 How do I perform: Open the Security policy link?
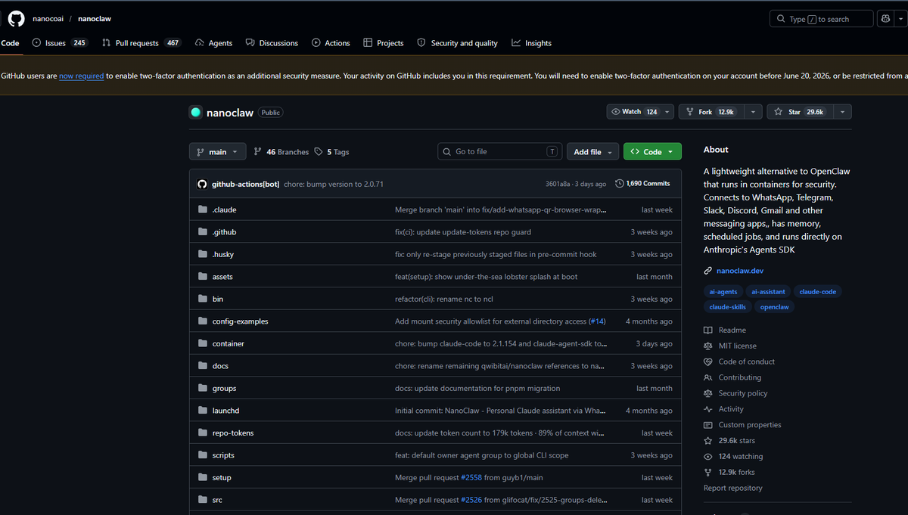point(743,393)
